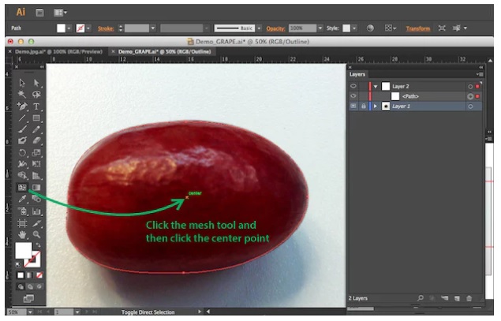Open the Bridge button near Ai logo

39,13
